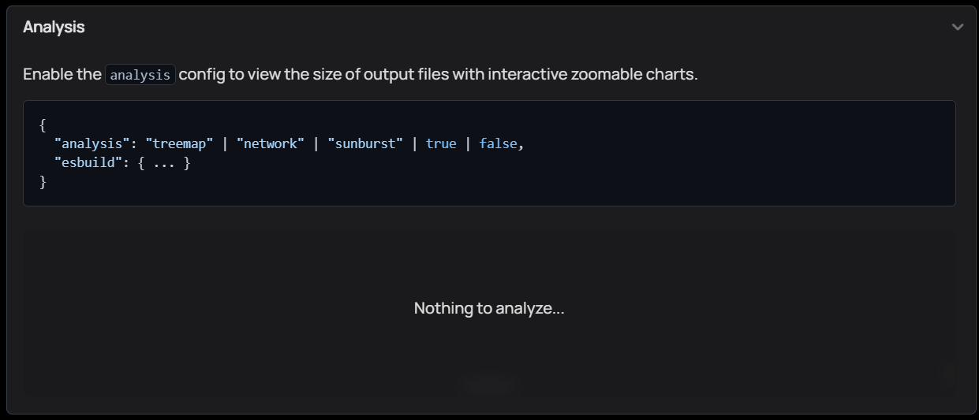Click the false keyword in the code
Image resolution: width=979 pixels, height=420 pixels.
(x=498, y=143)
